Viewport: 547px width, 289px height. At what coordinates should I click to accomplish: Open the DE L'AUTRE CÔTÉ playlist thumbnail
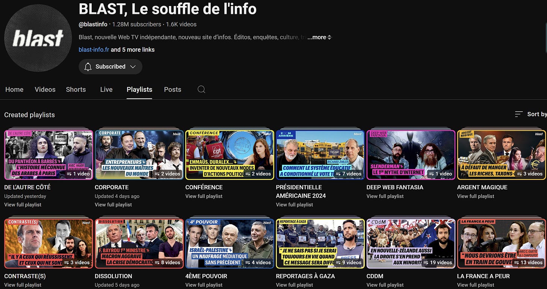(48, 155)
